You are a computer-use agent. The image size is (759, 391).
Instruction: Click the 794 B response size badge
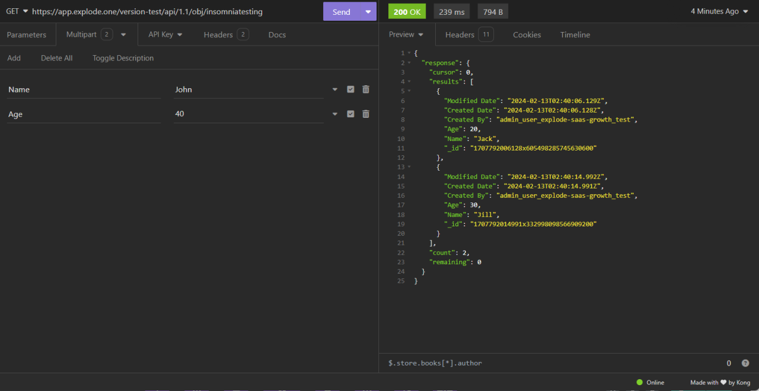pos(493,11)
